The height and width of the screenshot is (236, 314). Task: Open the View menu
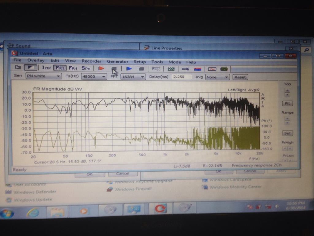pyautogui.click(x=70, y=61)
